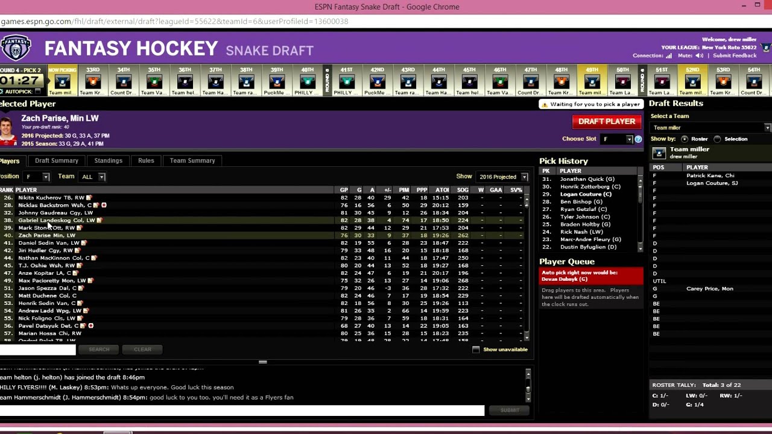Open player news note for Mark Stone
This screenshot has width=772, height=434.
click(79, 228)
